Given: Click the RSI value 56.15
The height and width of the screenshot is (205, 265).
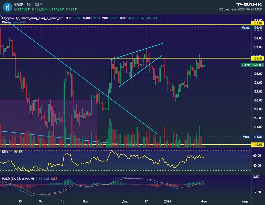Looking at the screenshot, I should point(18,151).
